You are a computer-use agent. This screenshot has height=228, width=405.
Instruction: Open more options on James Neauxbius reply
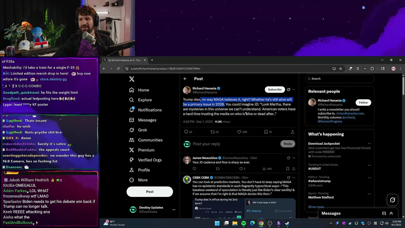pos(294,158)
